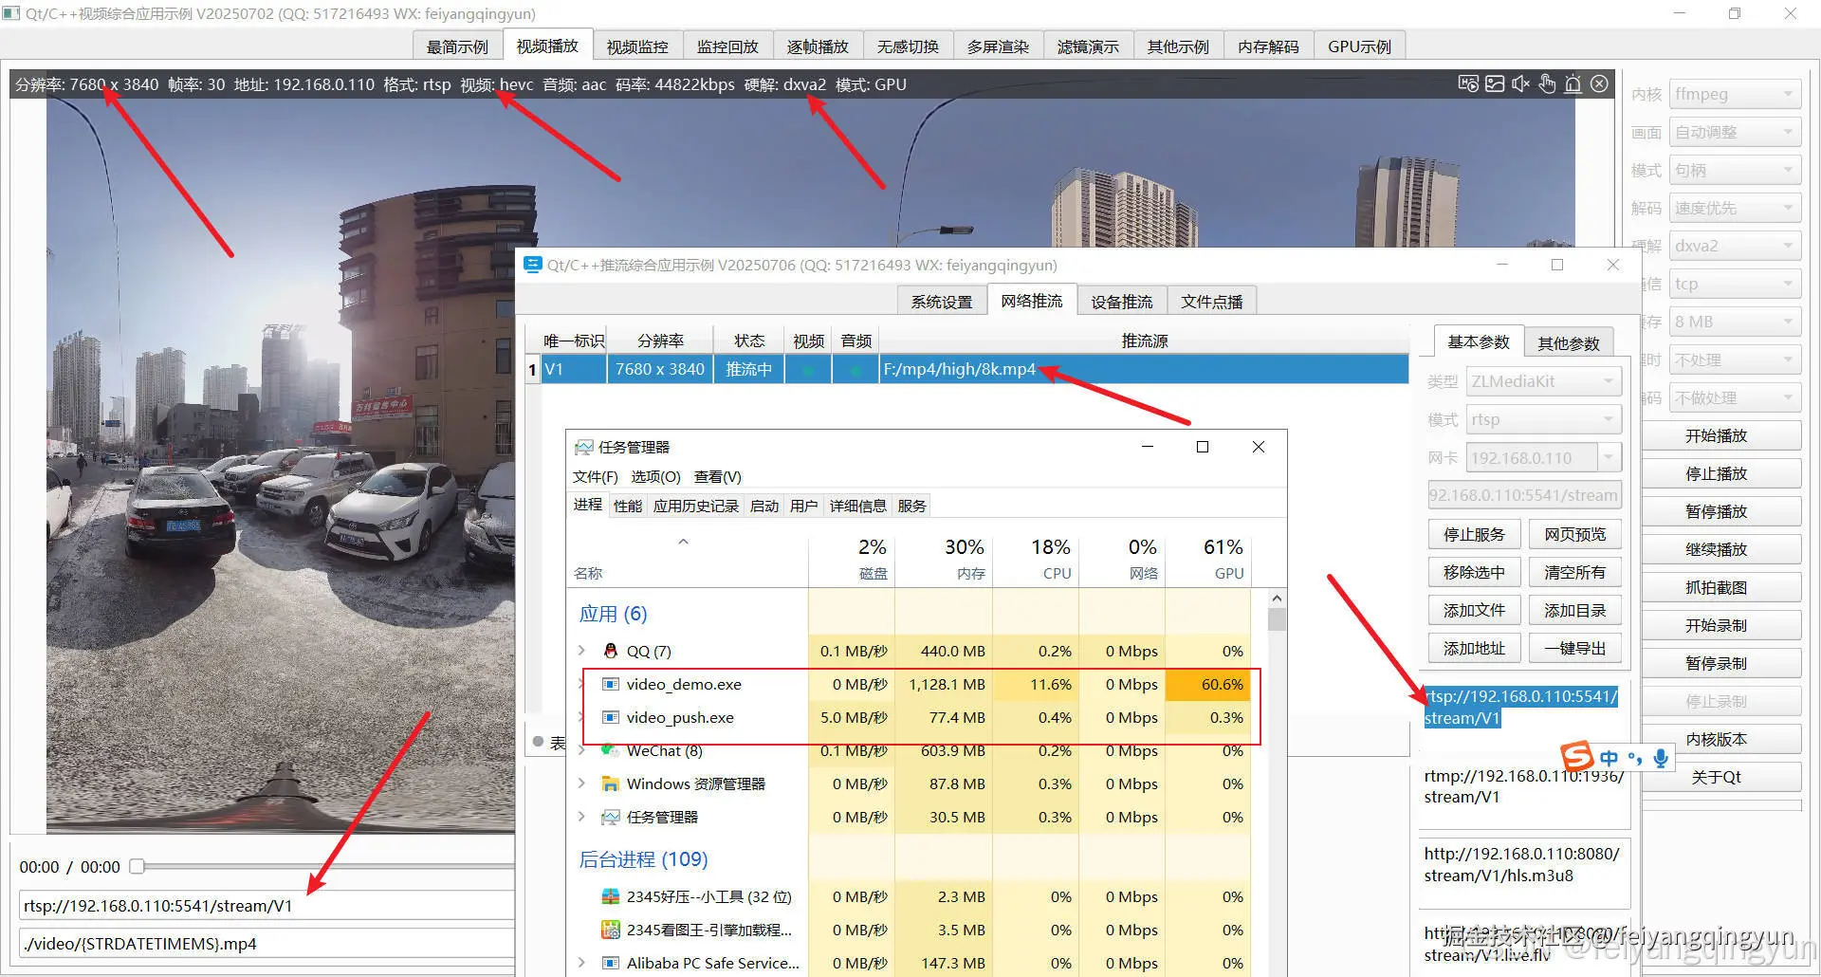The height and width of the screenshot is (977, 1821).
Task: Switch to the 监控回放 tab
Action: tap(727, 46)
